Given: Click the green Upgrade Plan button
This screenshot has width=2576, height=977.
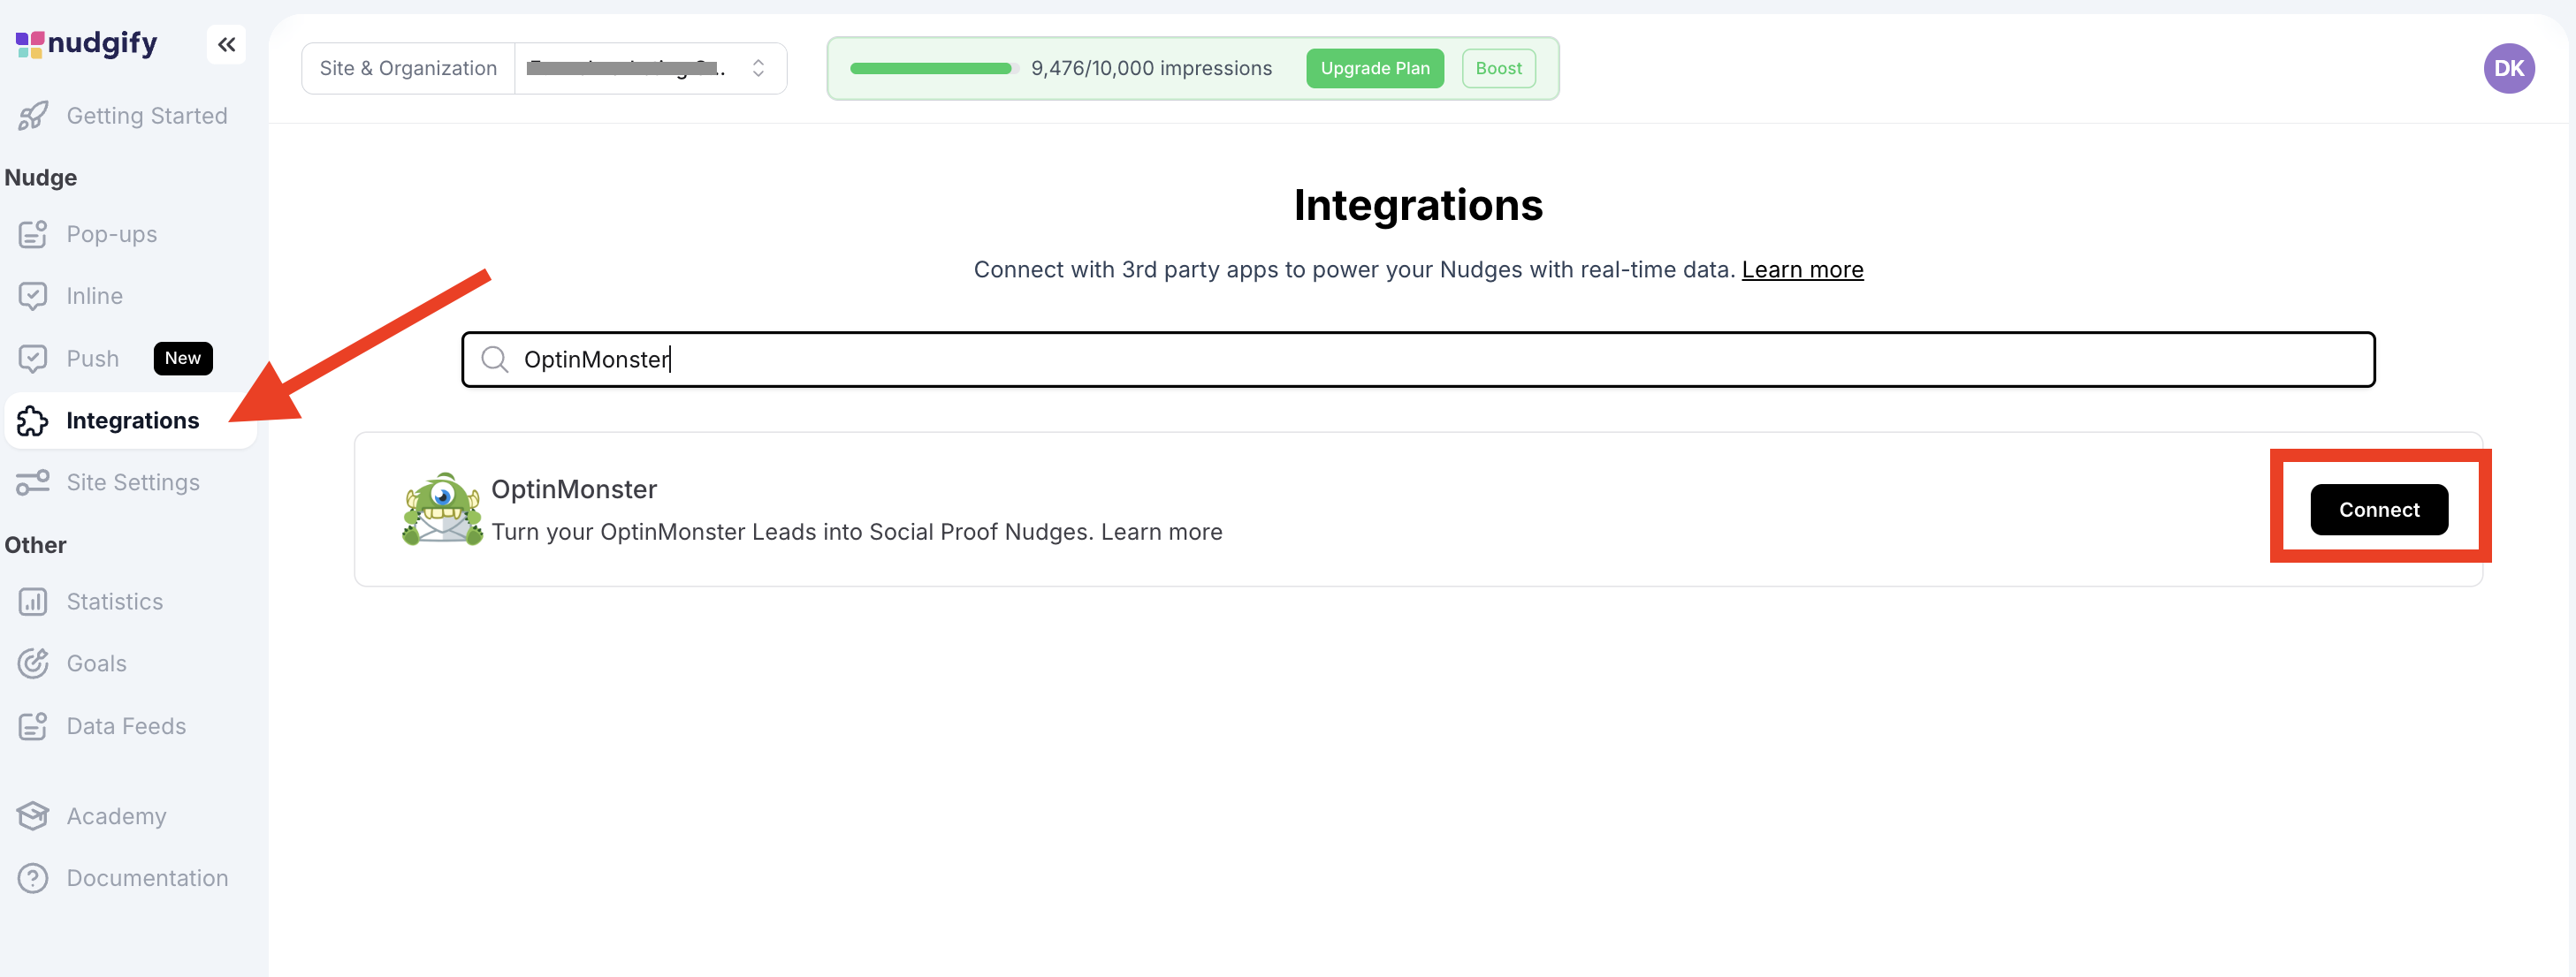Looking at the screenshot, I should click(1374, 68).
